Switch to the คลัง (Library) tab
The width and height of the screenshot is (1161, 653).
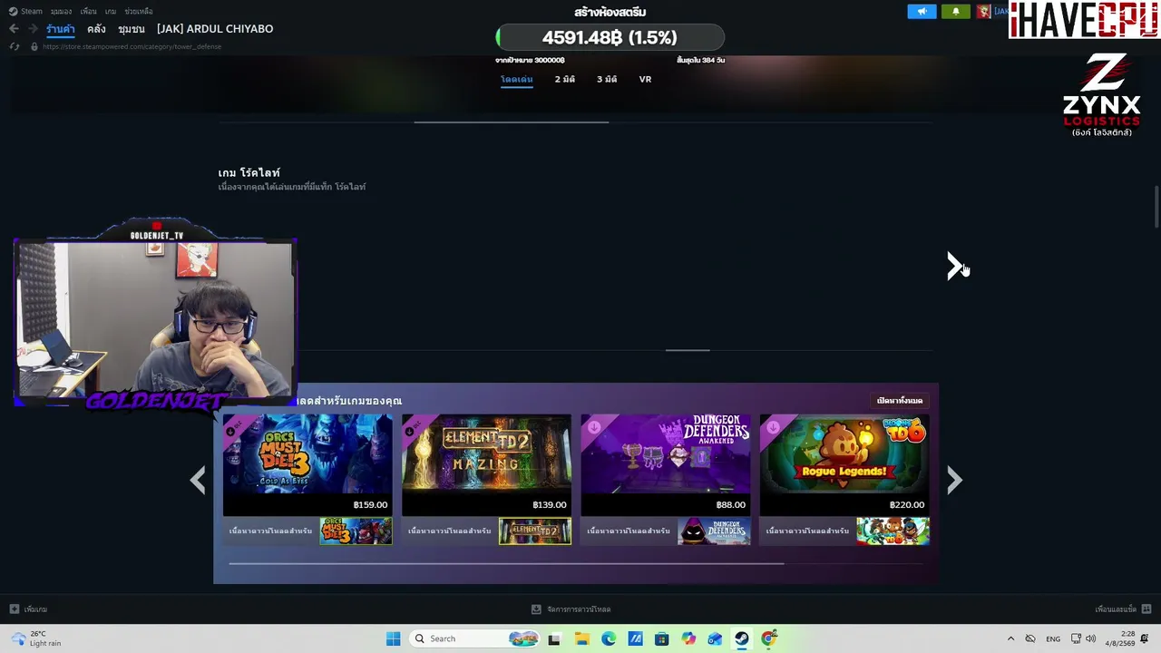click(96, 29)
